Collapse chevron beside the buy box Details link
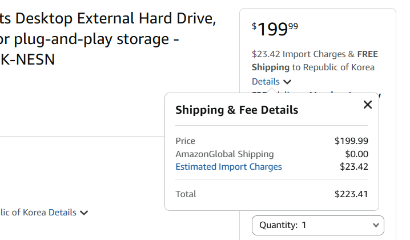The width and height of the screenshot is (410, 240). click(x=287, y=82)
